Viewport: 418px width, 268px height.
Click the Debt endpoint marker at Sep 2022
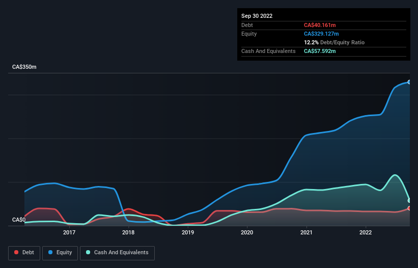click(x=409, y=208)
